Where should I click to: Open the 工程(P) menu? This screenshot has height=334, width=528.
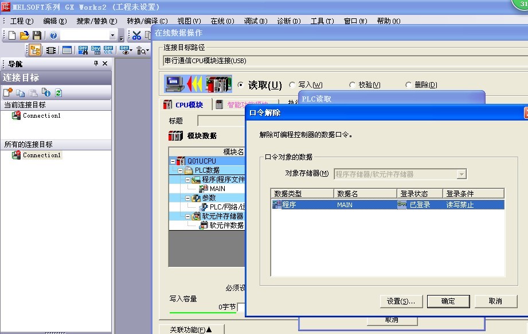pos(22,21)
